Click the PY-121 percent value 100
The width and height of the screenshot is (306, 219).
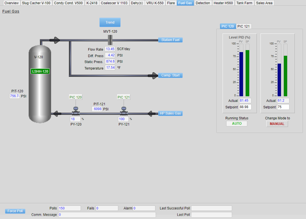click(123, 119)
